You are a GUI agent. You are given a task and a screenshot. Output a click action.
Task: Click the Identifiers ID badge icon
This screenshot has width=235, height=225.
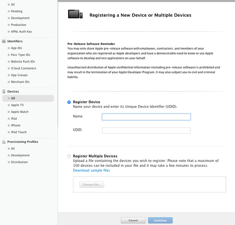tap(4, 41)
